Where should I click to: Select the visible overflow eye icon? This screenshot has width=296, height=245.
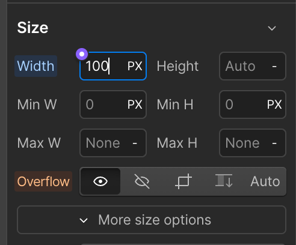click(100, 181)
